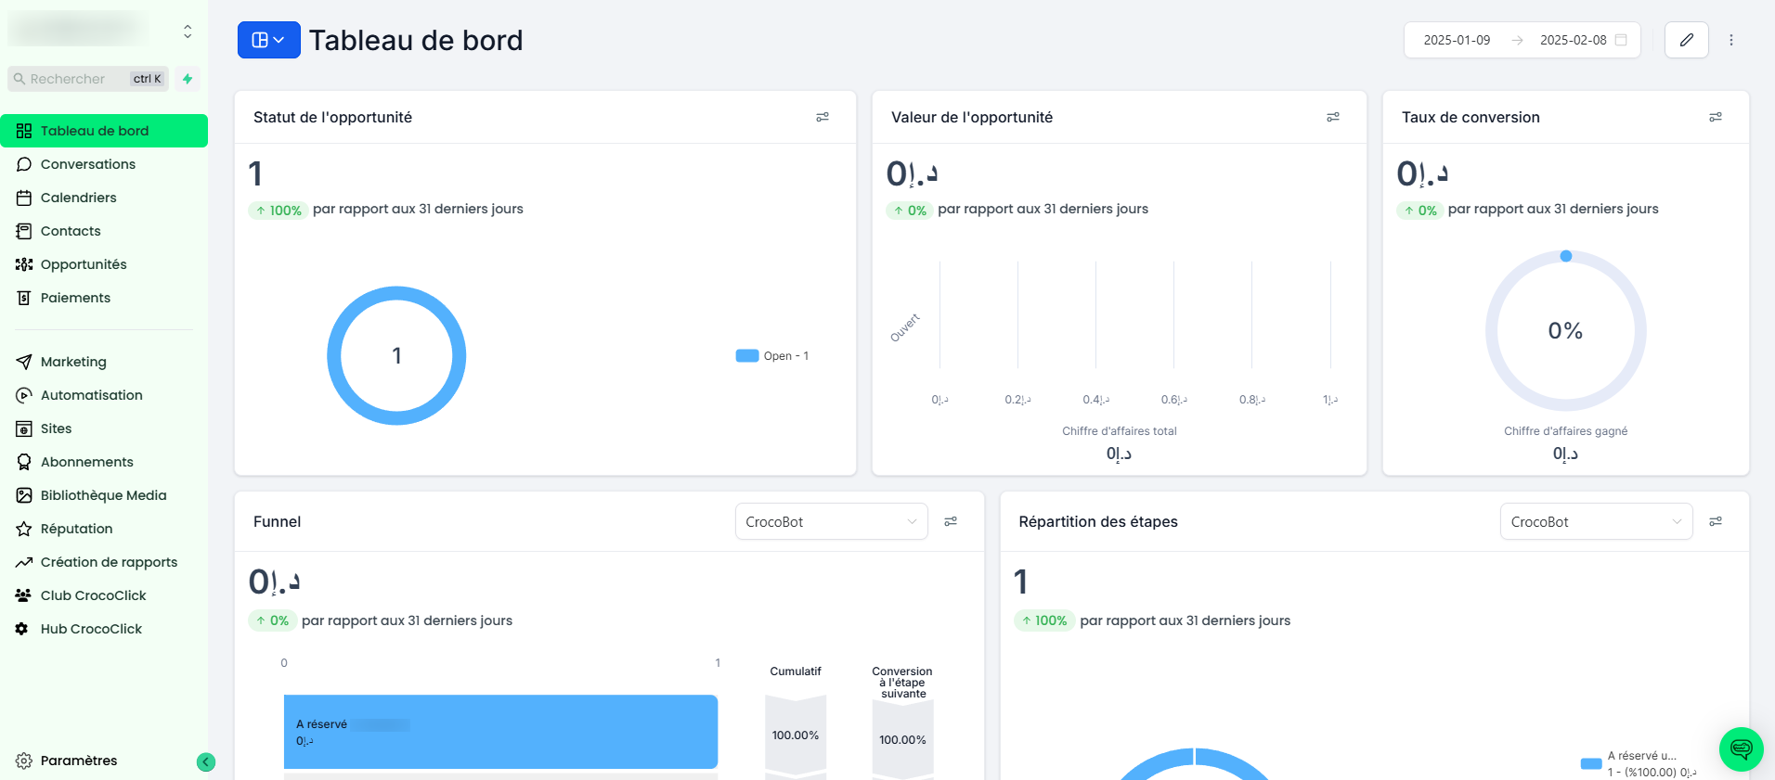Open filter settings for Taux de conversion
The image size is (1775, 780).
pyautogui.click(x=1716, y=117)
